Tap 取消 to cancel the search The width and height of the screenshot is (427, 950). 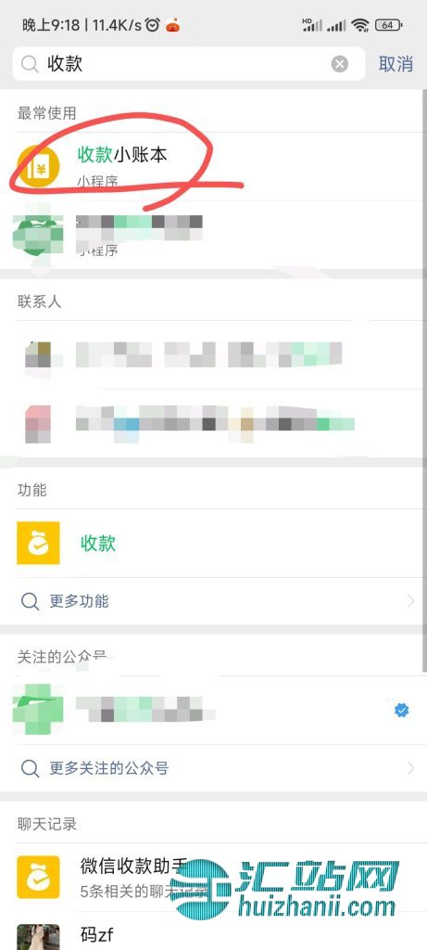pos(396,64)
